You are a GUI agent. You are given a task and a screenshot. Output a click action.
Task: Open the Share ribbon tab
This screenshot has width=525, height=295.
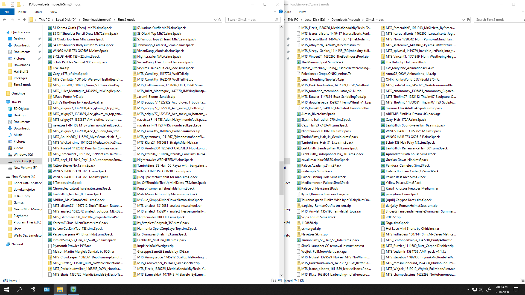pyautogui.click(x=38, y=12)
